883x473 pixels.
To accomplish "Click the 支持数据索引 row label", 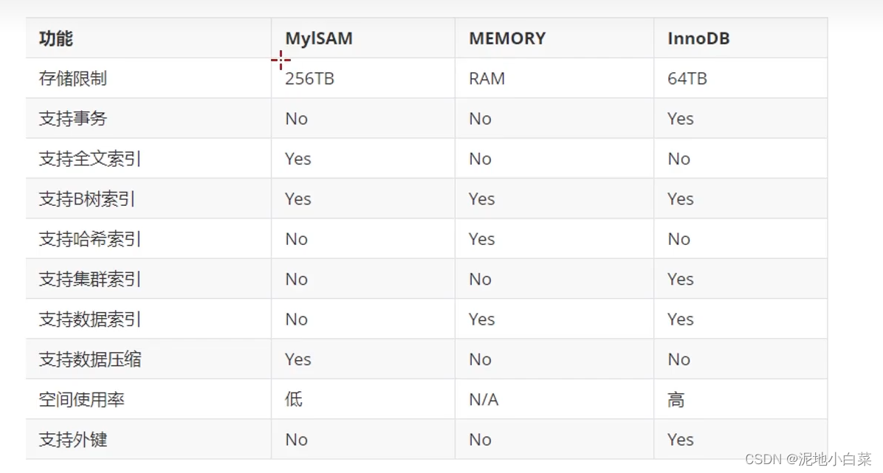I will click(x=90, y=320).
